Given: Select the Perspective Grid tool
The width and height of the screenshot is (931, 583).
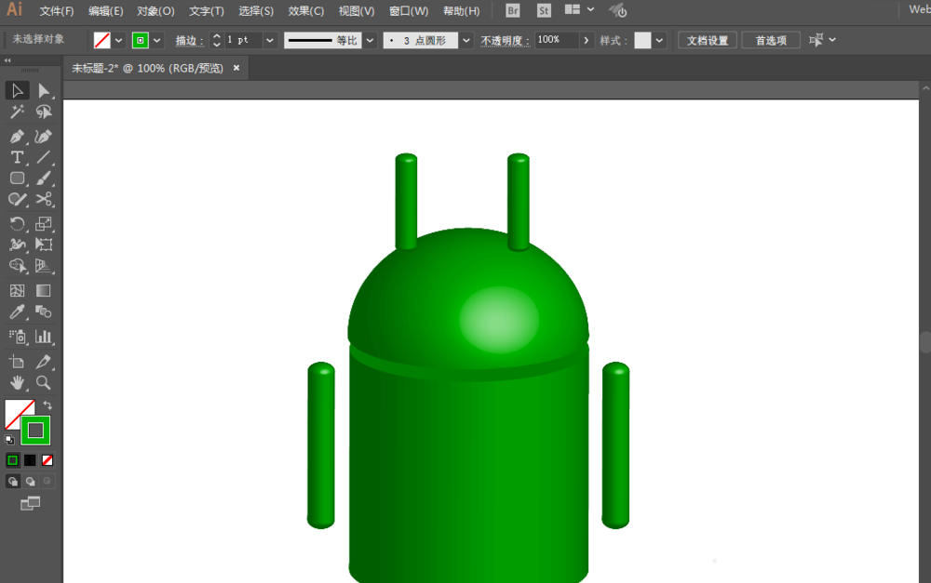Looking at the screenshot, I should click(44, 266).
